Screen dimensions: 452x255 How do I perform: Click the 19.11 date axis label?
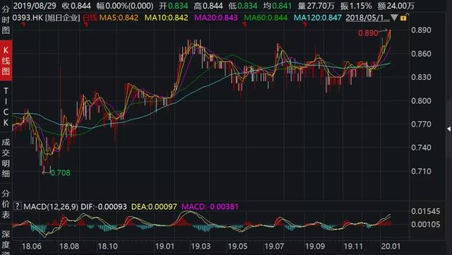pyautogui.click(x=353, y=247)
